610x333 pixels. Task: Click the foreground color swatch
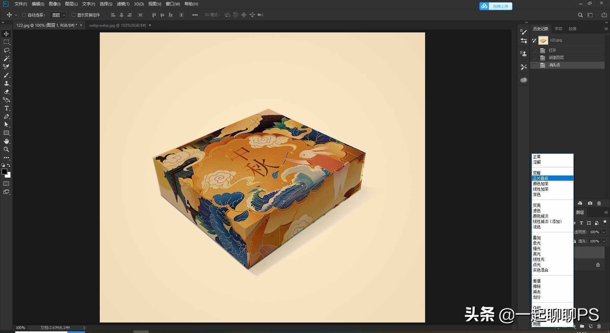4,172
